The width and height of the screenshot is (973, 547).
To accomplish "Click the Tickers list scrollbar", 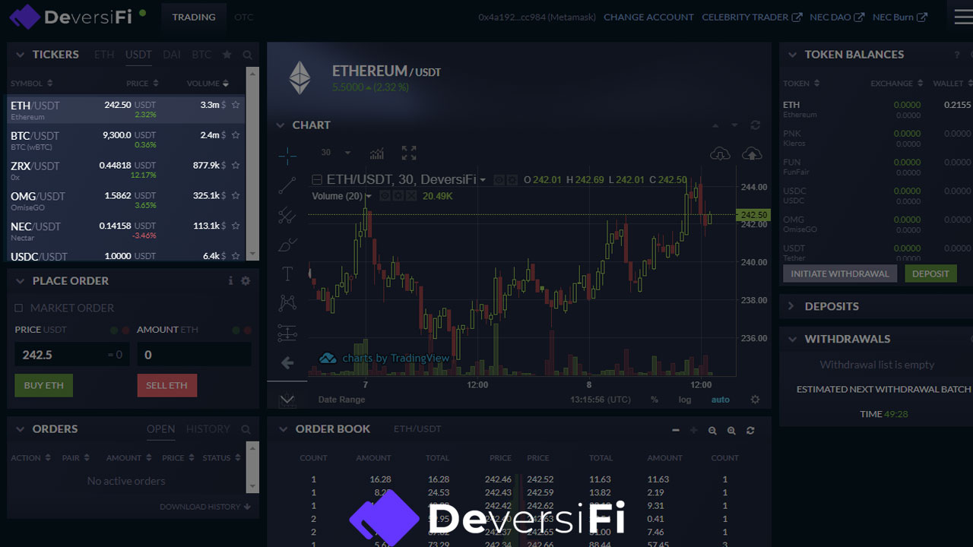I will click(x=253, y=164).
